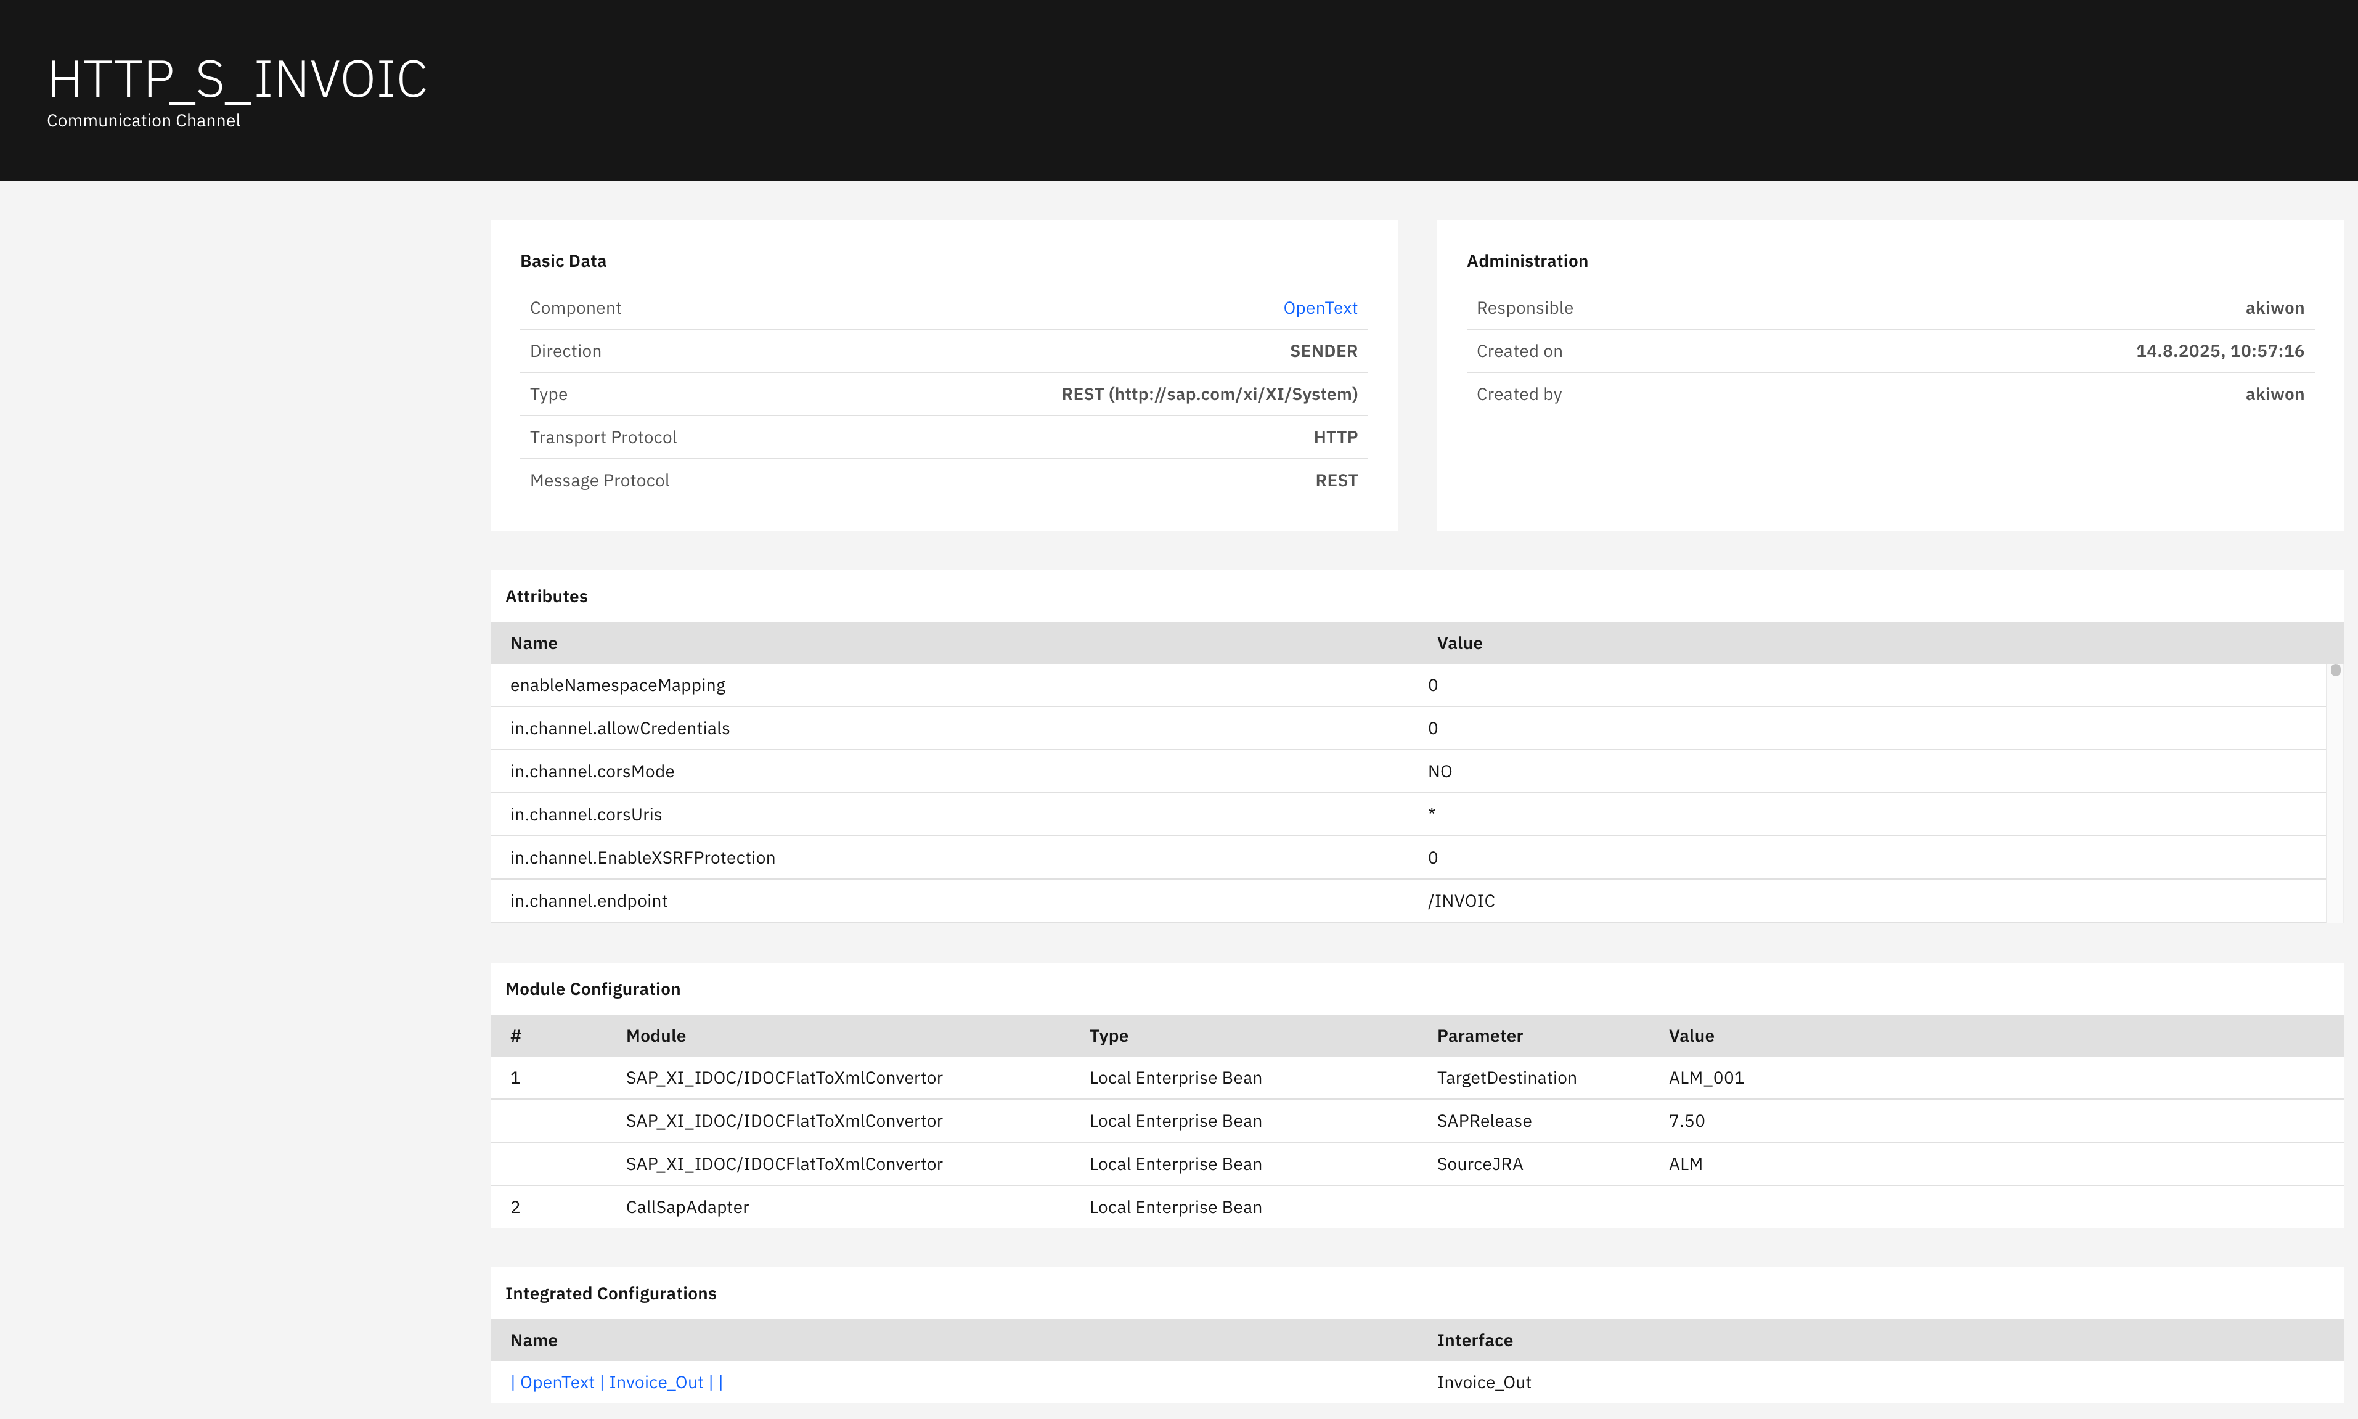The height and width of the screenshot is (1419, 2358).
Task: Select the in.channel.EnableXSRFProtection row
Action: pos(642,857)
